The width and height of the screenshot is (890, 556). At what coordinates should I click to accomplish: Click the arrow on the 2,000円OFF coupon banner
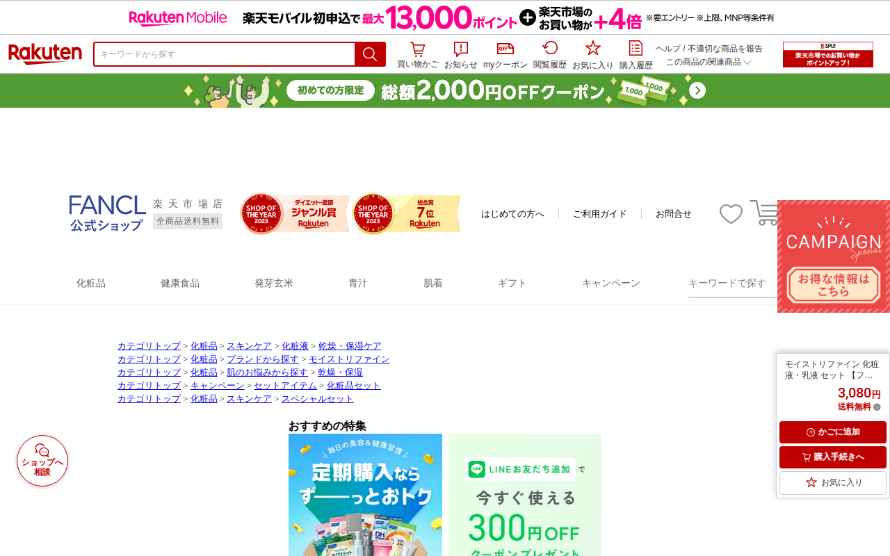[697, 91]
